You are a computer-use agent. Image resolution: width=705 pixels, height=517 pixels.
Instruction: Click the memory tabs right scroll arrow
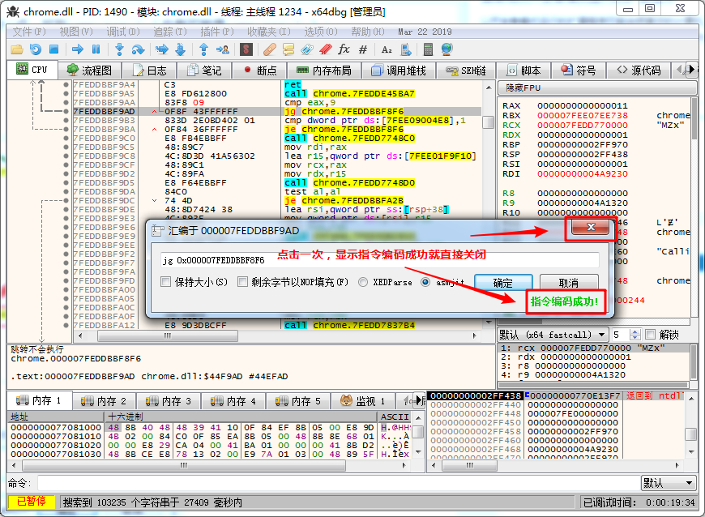tap(419, 399)
